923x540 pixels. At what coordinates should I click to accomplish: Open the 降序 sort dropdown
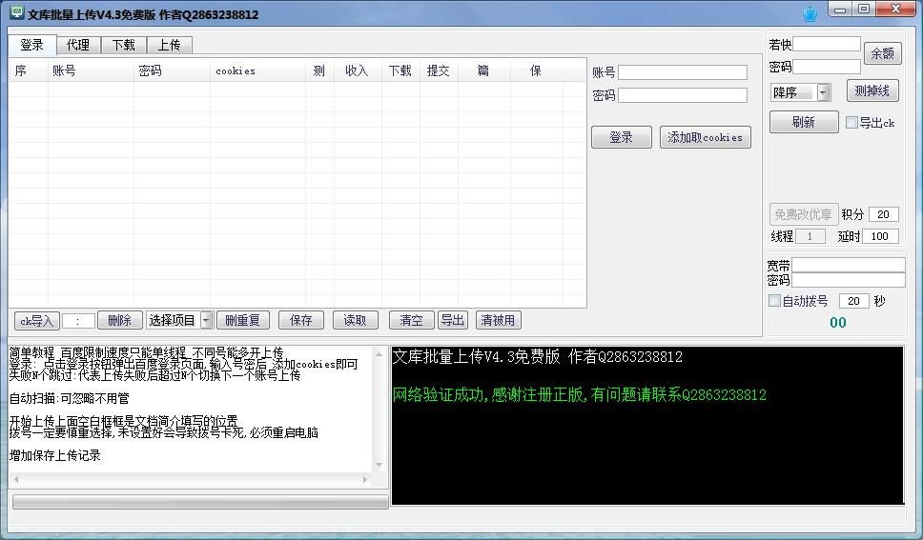pos(824,92)
